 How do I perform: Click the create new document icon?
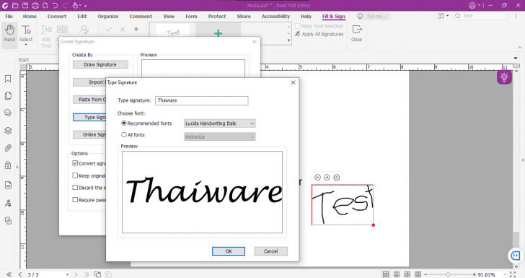click(45, 5)
